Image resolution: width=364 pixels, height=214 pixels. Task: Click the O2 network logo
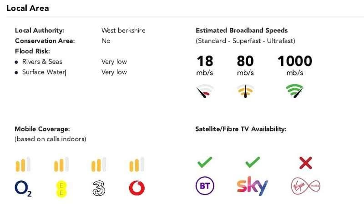[x=23, y=188]
